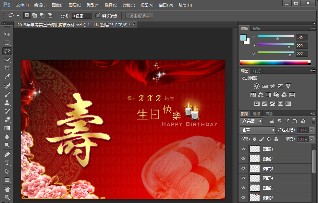Select the Brush tool
This screenshot has height=203, width=318.
7,94
